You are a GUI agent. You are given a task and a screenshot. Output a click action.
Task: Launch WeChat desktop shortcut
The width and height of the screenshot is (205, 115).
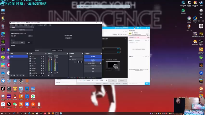click(x=15, y=105)
